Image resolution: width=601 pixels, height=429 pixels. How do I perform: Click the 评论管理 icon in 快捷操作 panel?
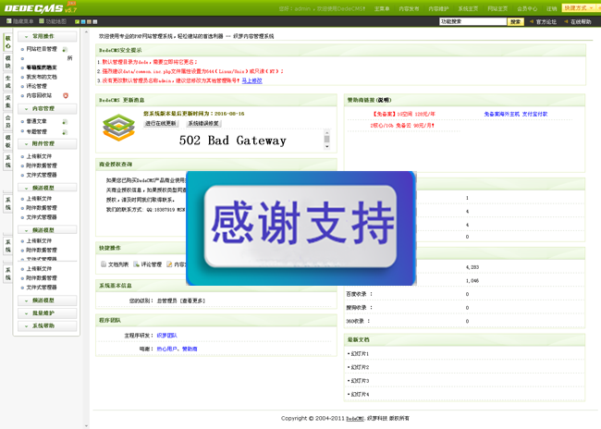136,264
